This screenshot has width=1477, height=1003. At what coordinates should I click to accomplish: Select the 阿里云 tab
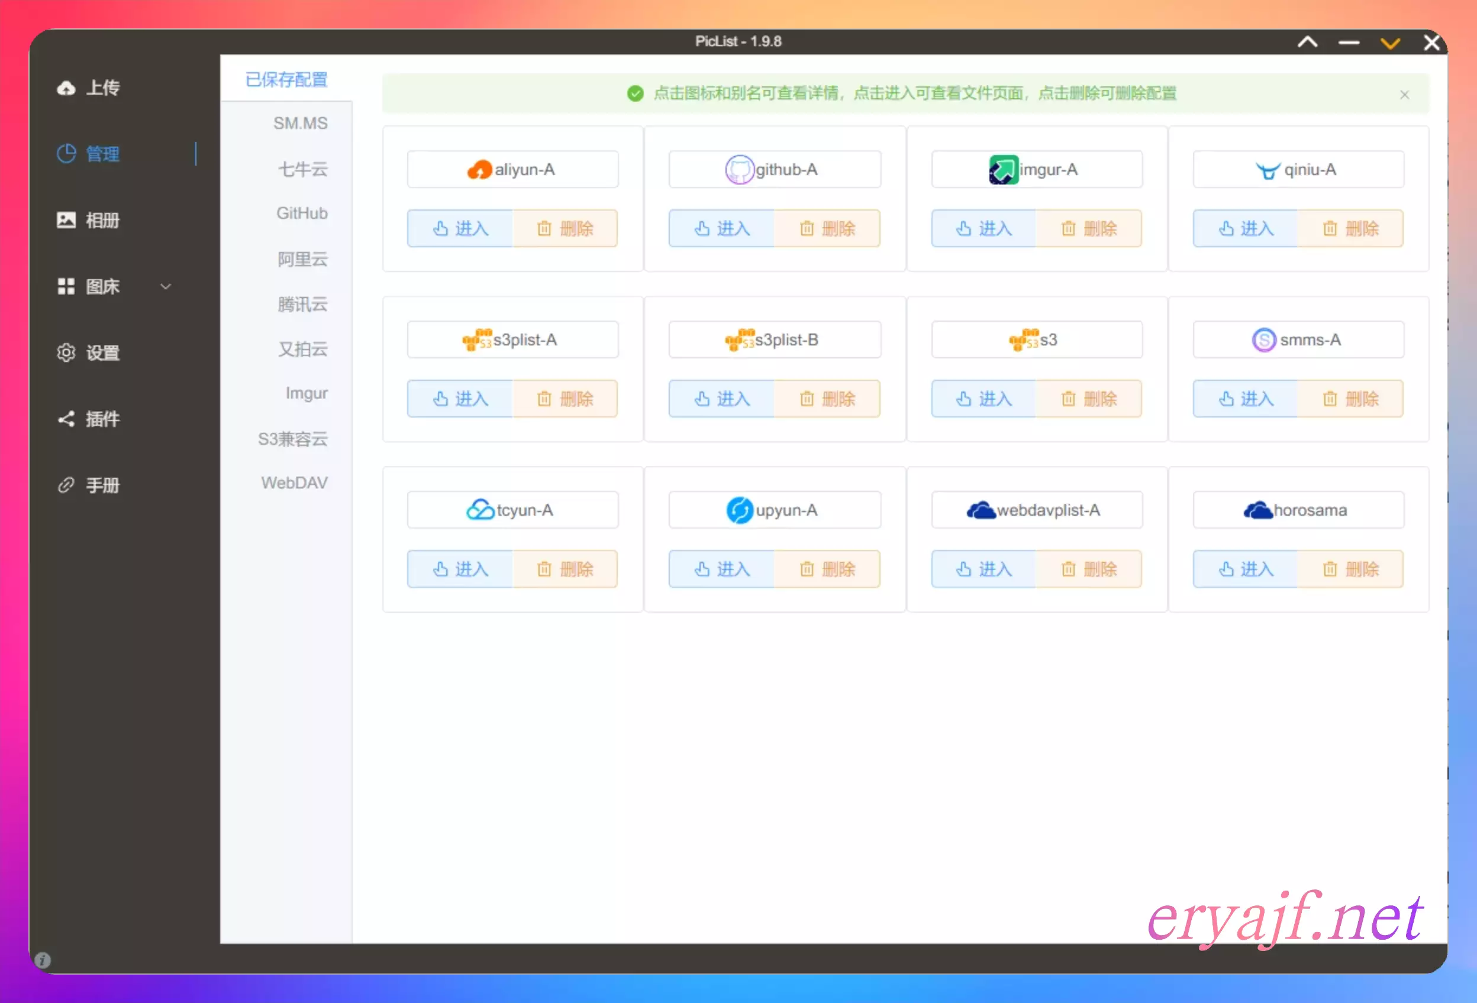pos(302,259)
